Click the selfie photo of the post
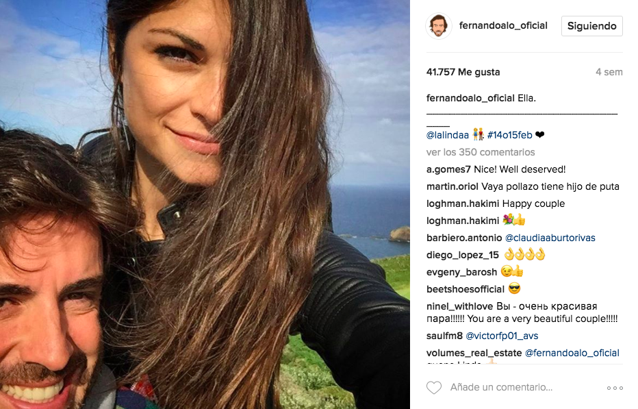The width and height of the screenshot is (638, 409). click(205, 204)
